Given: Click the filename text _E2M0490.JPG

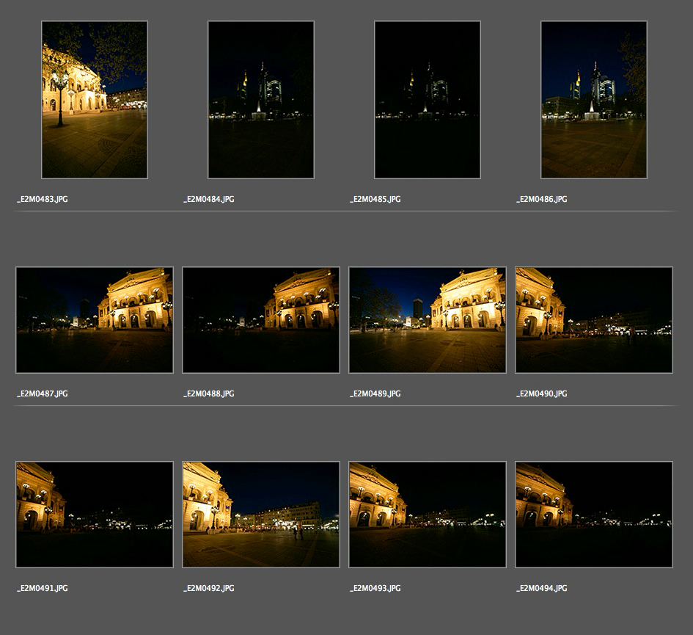Looking at the screenshot, I should (x=542, y=393).
